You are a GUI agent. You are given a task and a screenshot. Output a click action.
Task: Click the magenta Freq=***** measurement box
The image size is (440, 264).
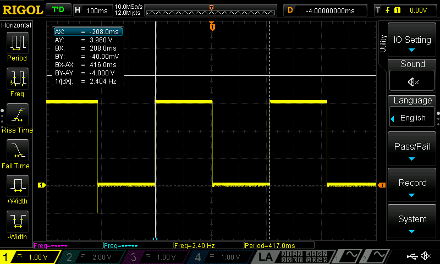(68, 245)
